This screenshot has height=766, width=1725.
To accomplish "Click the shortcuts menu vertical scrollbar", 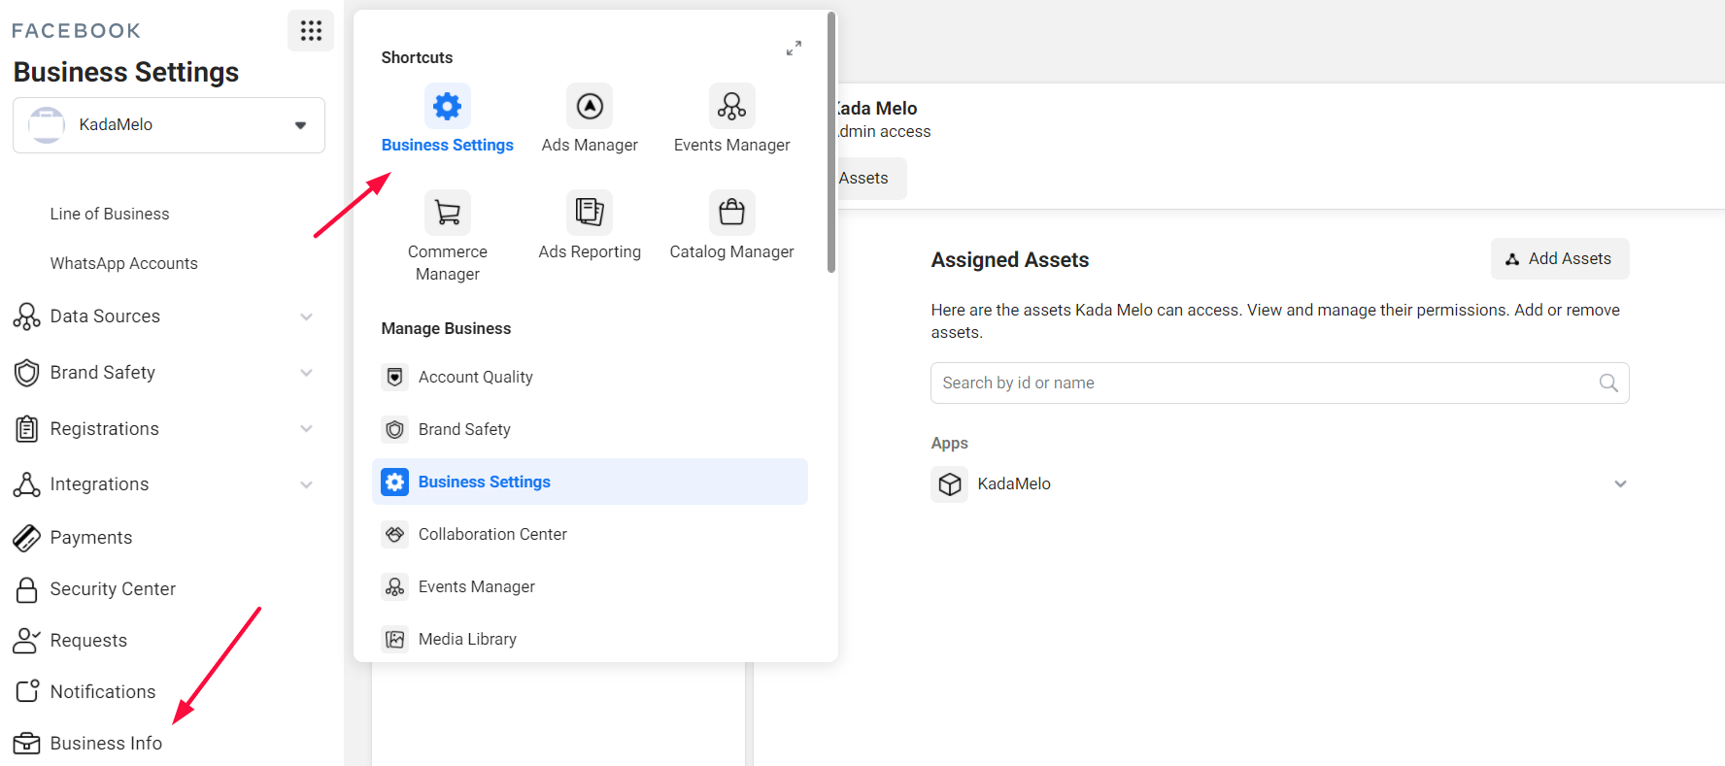I will click(831, 143).
